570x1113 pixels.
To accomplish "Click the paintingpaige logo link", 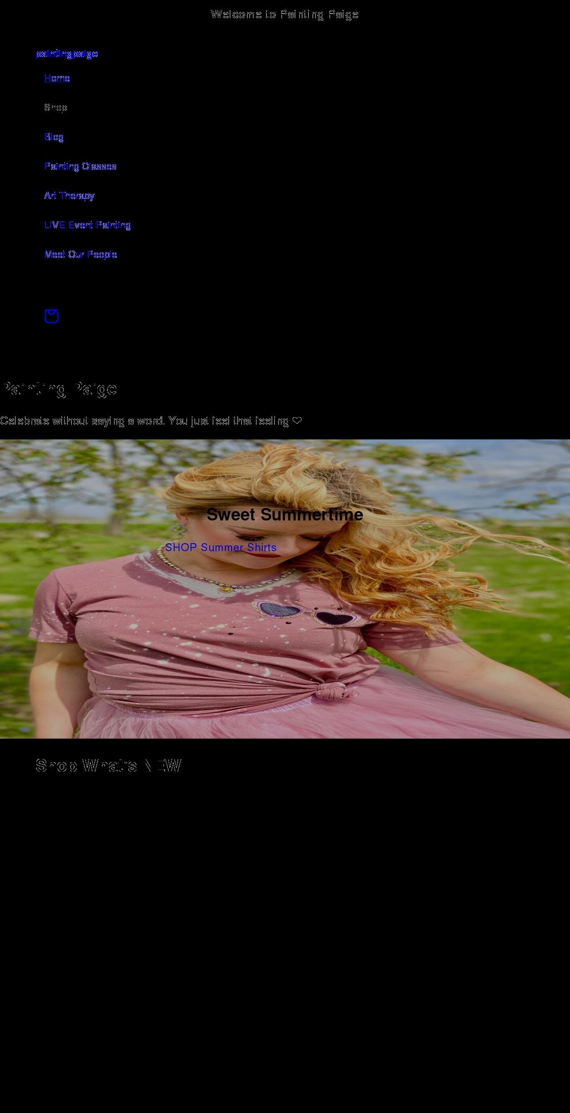I will (66, 54).
